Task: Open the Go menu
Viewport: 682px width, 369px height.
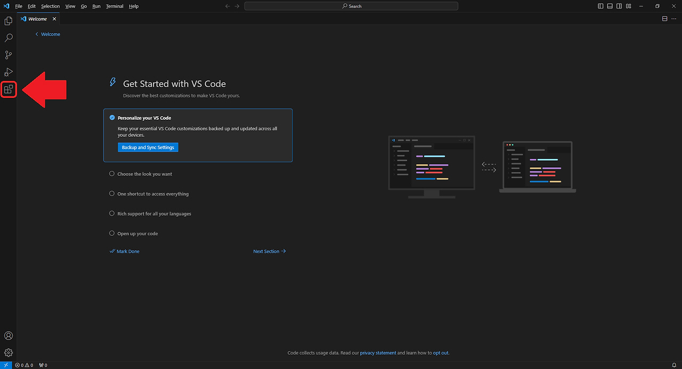Action: pyautogui.click(x=84, y=6)
